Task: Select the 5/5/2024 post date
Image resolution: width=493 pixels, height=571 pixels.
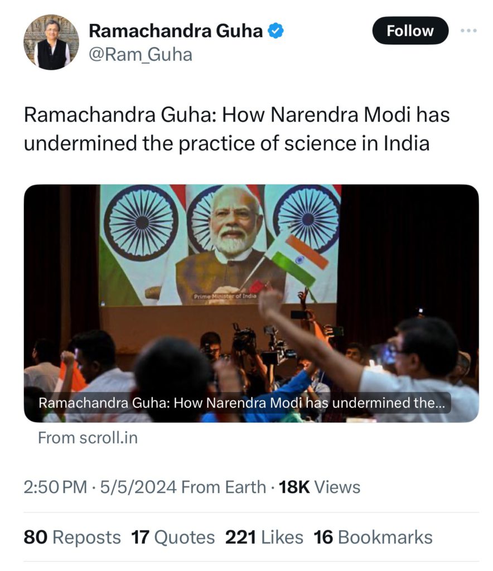Action: coord(138,487)
